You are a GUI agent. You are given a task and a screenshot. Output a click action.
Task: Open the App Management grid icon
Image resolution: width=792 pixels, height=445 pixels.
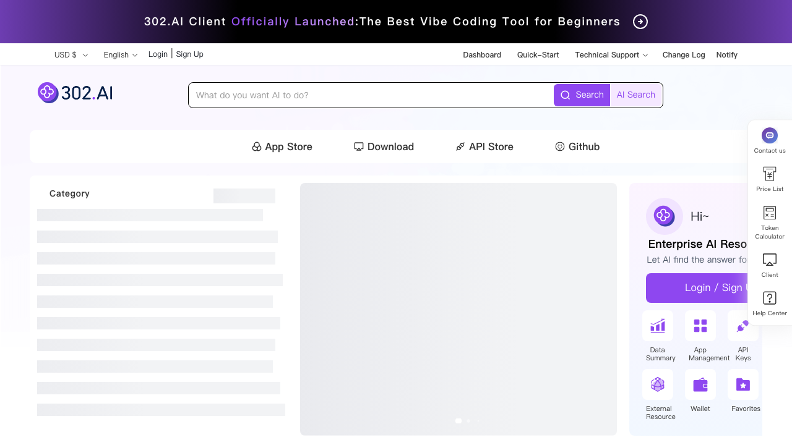coord(700,326)
